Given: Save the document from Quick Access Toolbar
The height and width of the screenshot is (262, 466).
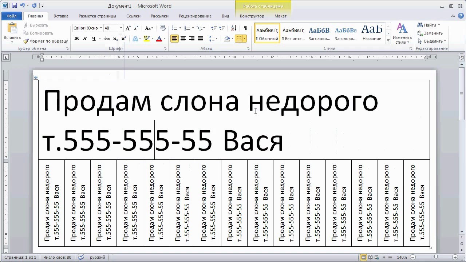Looking at the screenshot, I should (x=15, y=6).
